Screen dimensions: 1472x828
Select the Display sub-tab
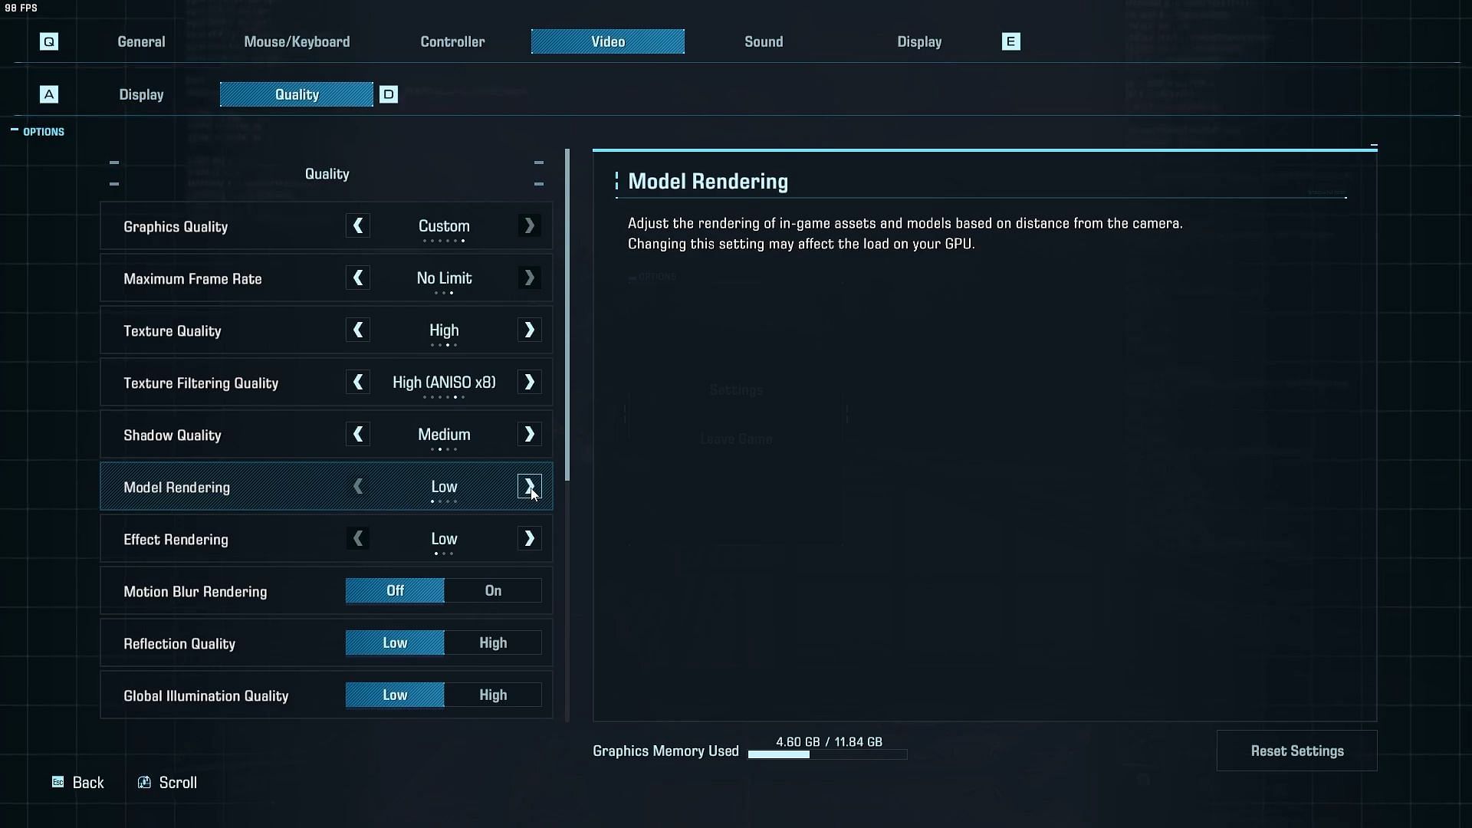click(x=142, y=94)
